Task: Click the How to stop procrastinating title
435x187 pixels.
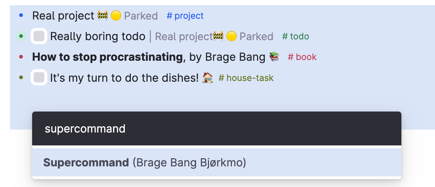Action: pyautogui.click(x=107, y=57)
